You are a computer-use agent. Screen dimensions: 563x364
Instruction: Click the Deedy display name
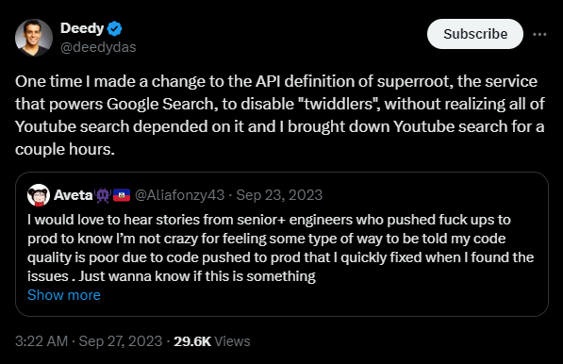[x=82, y=28]
